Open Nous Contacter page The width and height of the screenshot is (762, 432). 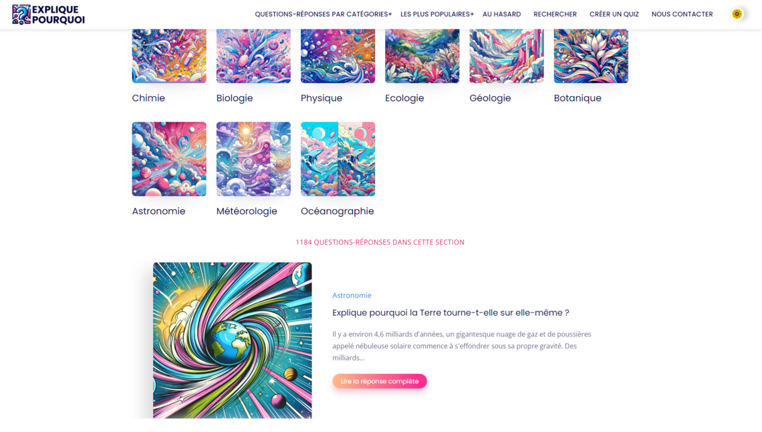coord(682,14)
